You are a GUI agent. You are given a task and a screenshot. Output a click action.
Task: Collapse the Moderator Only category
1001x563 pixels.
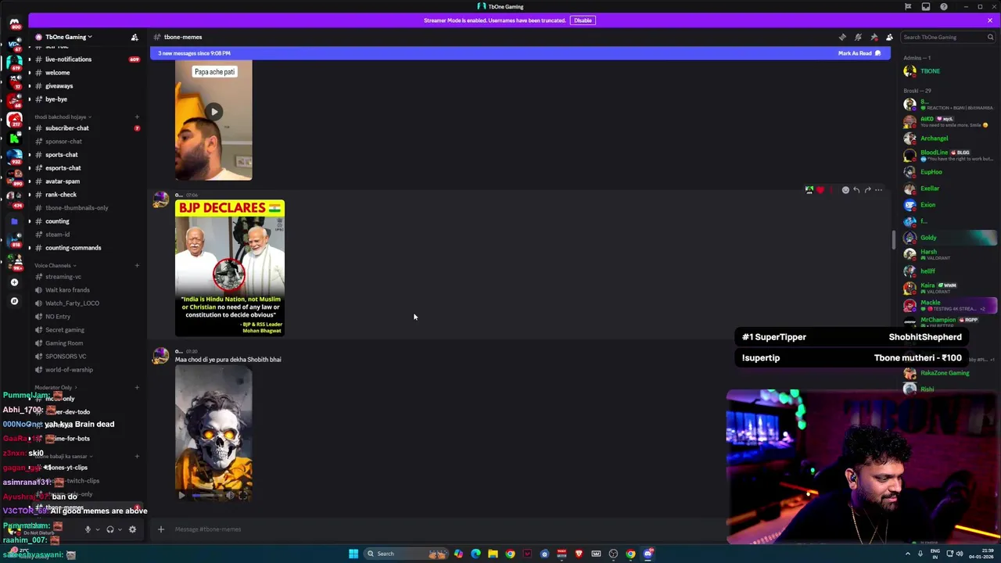[x=55, y=388]
